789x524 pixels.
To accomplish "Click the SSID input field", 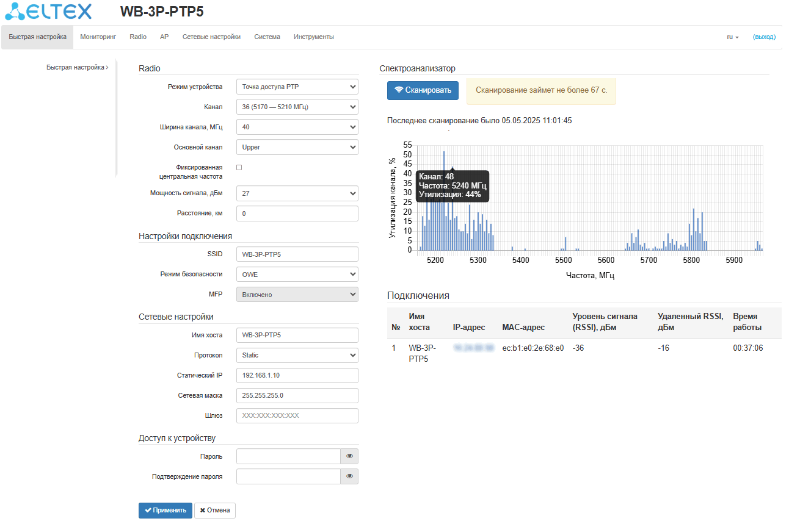I will click(x=297, y=254).
